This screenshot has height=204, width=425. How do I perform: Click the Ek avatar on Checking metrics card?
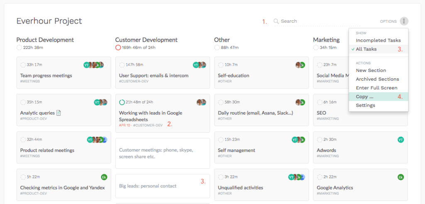tap(104, 177)
